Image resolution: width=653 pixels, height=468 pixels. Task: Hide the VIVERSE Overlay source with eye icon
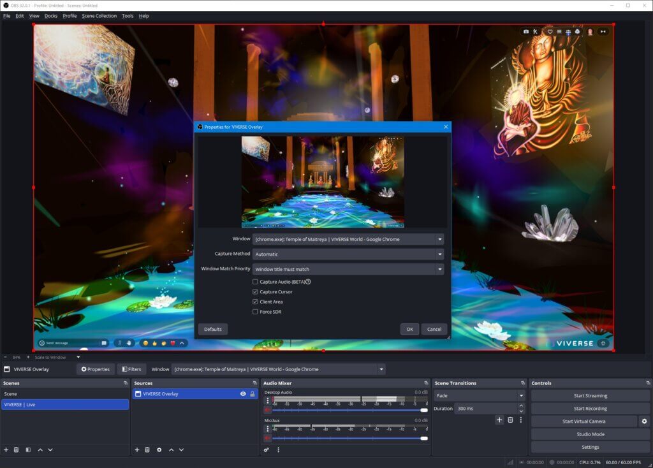(x=243, y=394)
